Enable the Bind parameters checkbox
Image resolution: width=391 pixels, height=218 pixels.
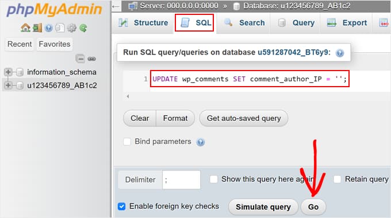pyautogui.click(x=127, y=142)
